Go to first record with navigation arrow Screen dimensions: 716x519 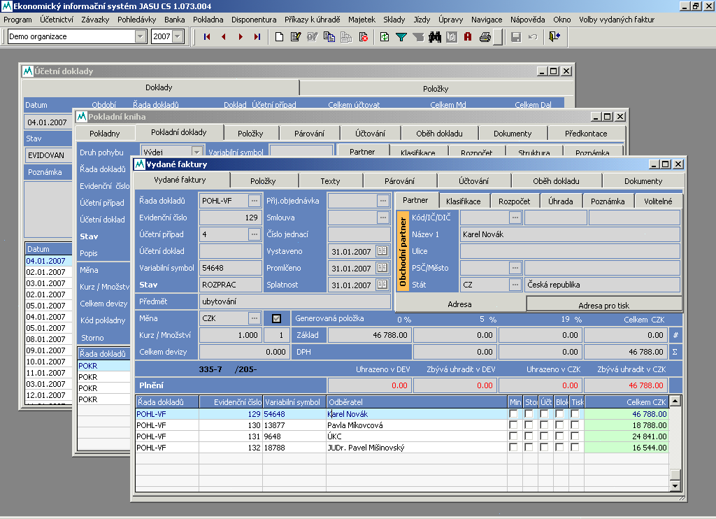point(207,37)
